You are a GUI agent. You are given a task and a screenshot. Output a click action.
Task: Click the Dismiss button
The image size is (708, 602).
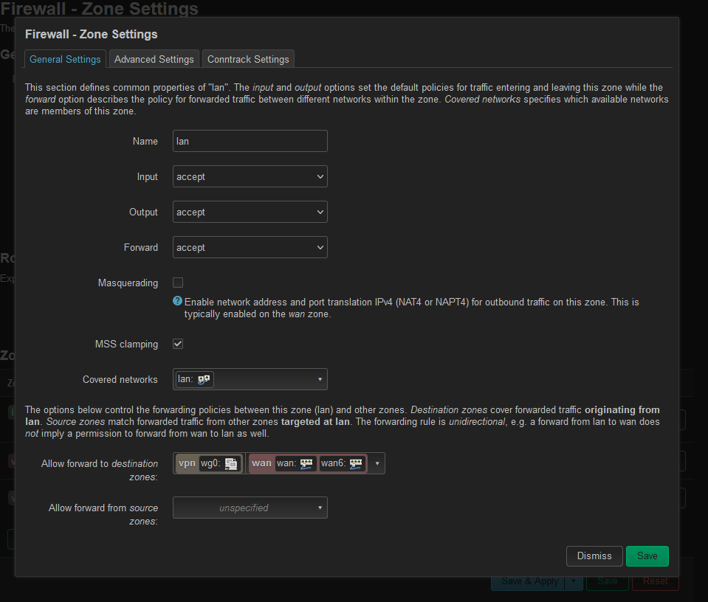click(594, 556)
